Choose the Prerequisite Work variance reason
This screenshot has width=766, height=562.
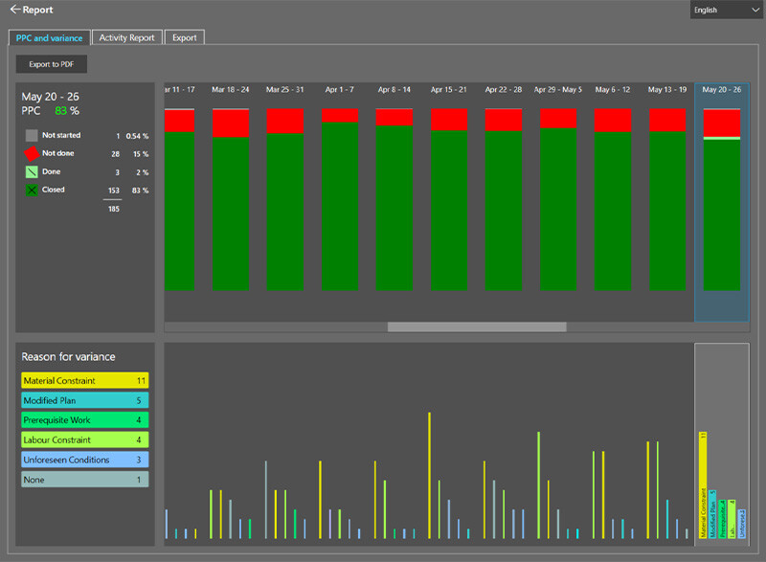pyautogui.click(x=84, y=419)
